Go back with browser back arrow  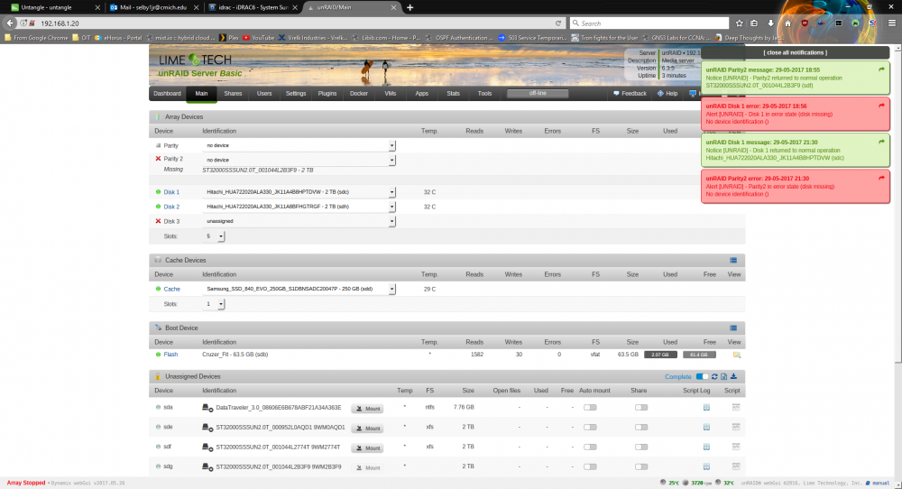[x=10, y=23]
